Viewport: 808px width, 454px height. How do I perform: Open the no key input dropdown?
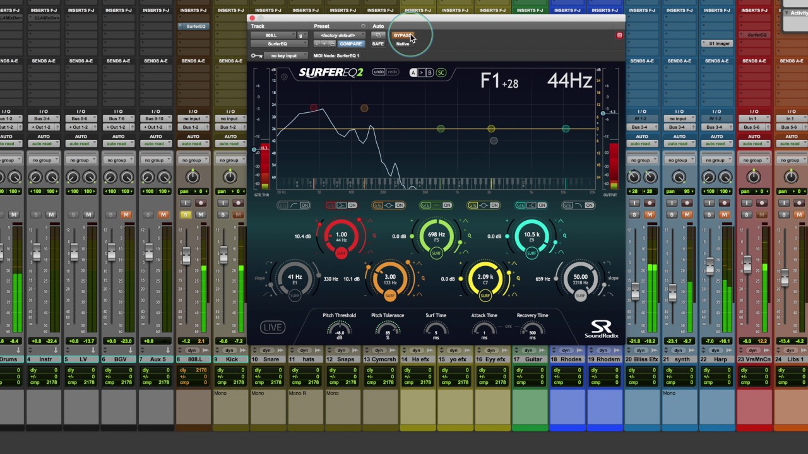(285, 55)
